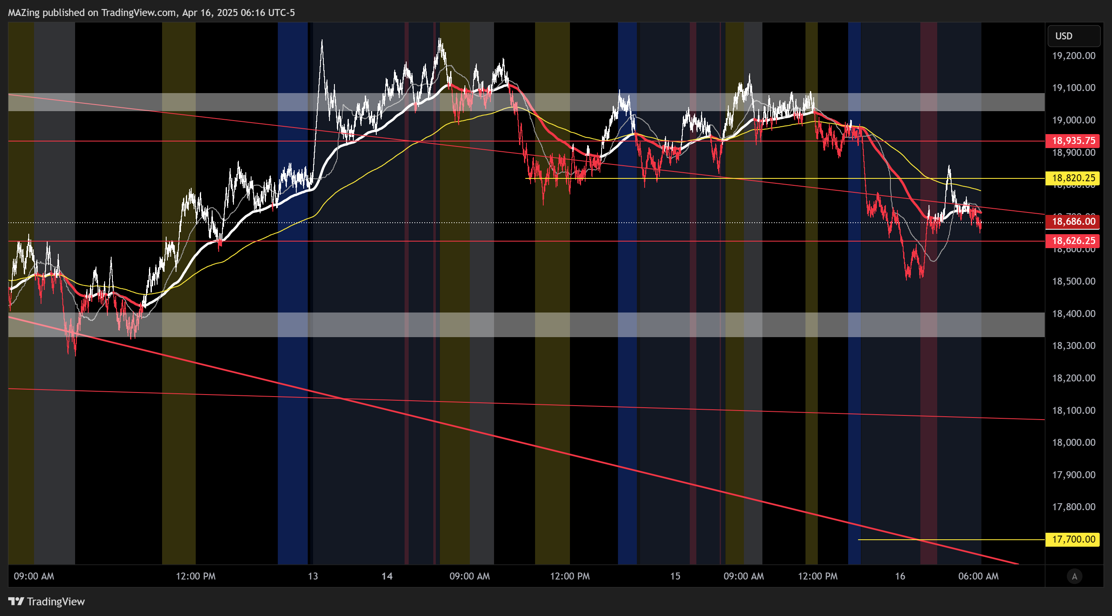Click the first 12:00 PM time label
Viewport: 1112px width, 616px height.
pos(196,576)
